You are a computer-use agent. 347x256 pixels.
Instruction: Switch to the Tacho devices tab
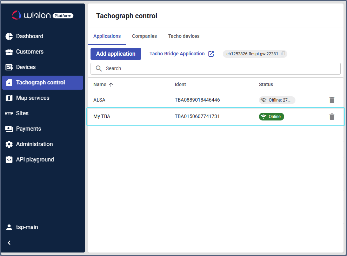pyautogui.click(x=183, y=36)
